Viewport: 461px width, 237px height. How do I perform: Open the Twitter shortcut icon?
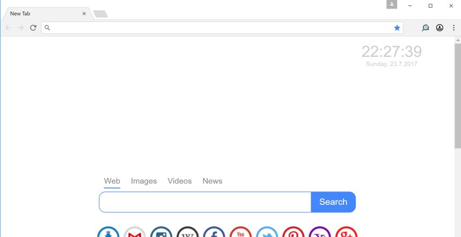pos(267,233)
